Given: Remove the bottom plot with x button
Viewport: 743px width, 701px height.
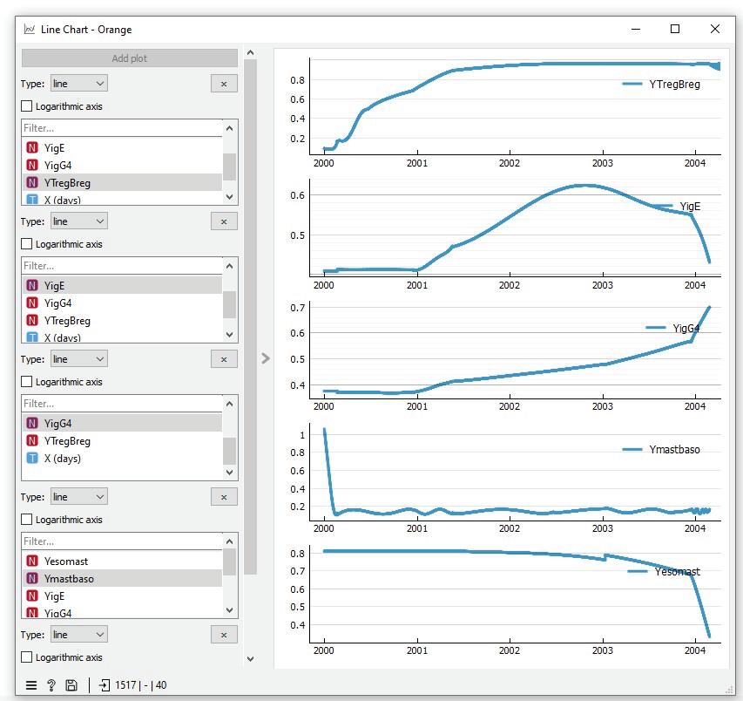Looking at the screenshot, I should click(224, 635).
